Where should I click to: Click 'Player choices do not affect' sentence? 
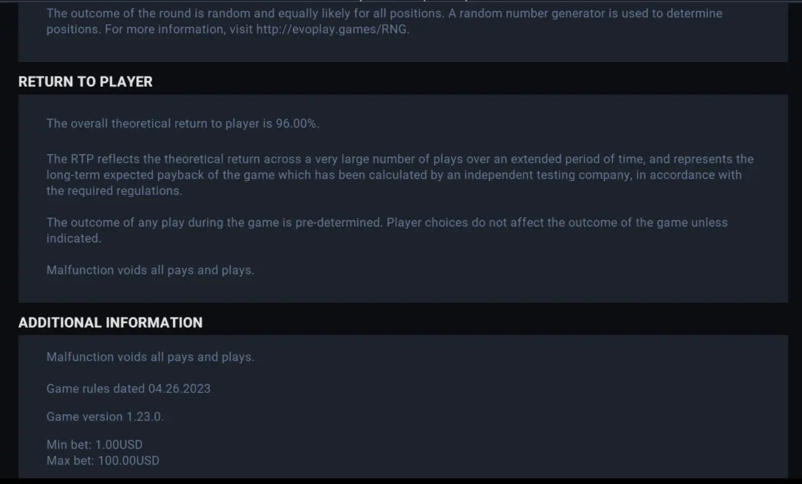point(557,223)
